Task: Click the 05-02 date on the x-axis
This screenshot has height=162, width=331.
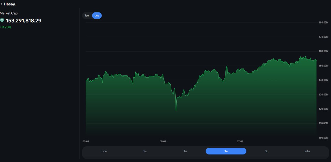Action: coord(163,142)
